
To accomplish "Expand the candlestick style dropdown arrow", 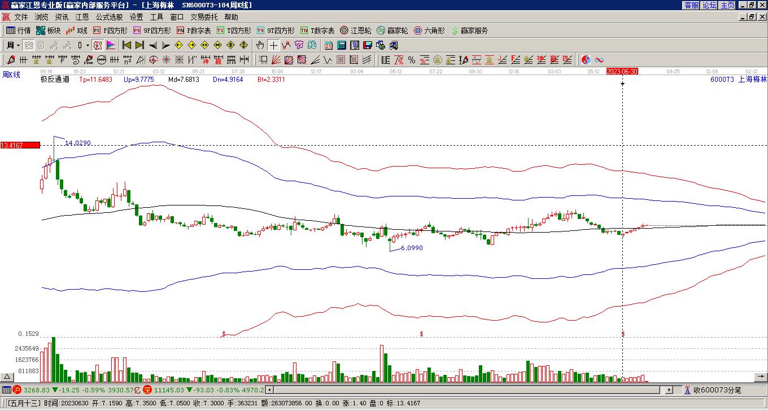I will click(87, 45).
